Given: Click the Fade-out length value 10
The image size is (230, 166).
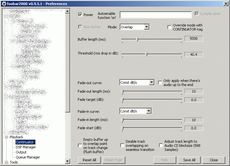Looking at the screenshot, I should point(194,91).
